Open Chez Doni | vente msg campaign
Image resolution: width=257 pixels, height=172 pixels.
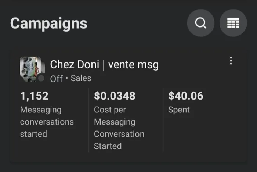point(104,64)
